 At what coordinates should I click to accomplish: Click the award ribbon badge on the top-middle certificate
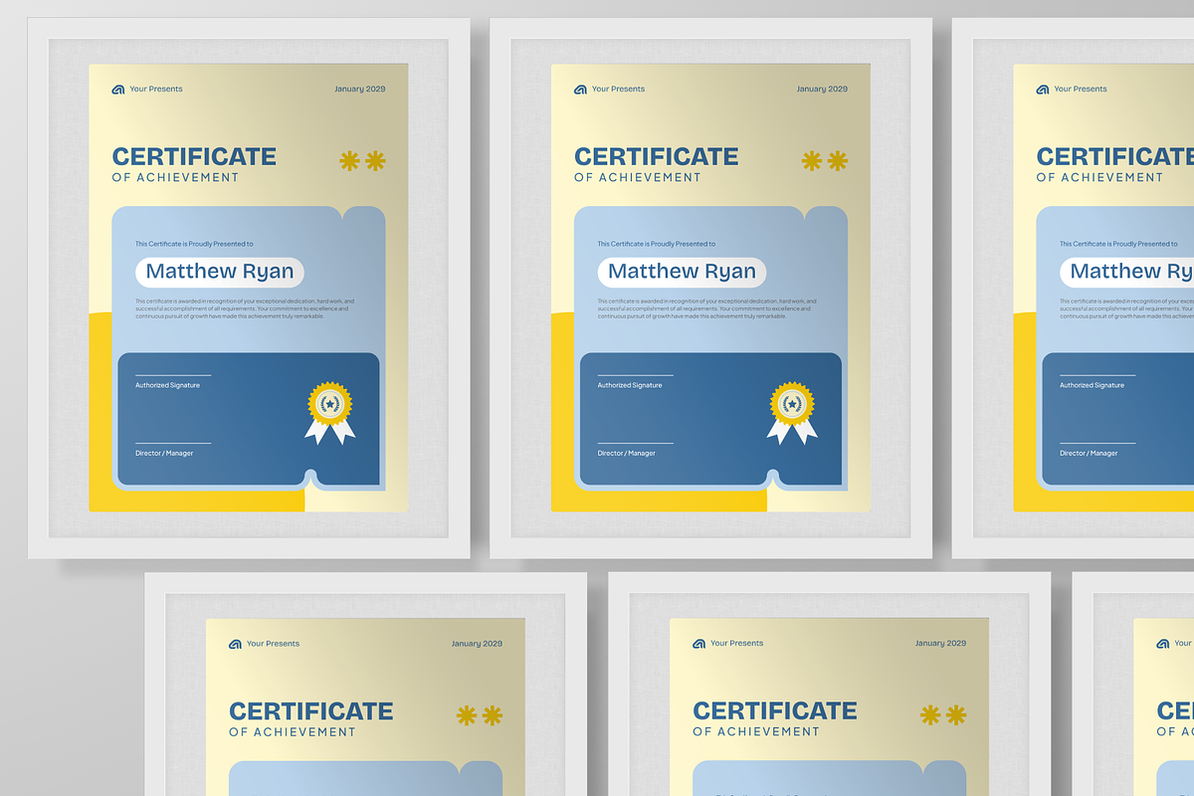point(792,413)
